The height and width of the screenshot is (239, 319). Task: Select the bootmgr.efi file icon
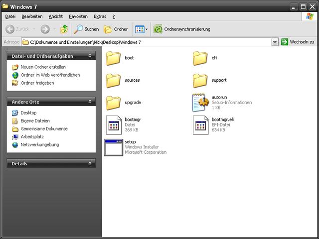click(x=200, y=125)
